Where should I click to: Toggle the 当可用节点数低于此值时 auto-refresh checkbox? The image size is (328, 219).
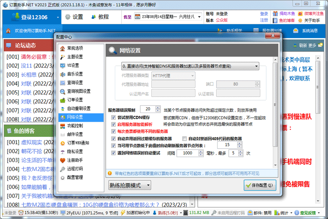click(x=114, y=145)
